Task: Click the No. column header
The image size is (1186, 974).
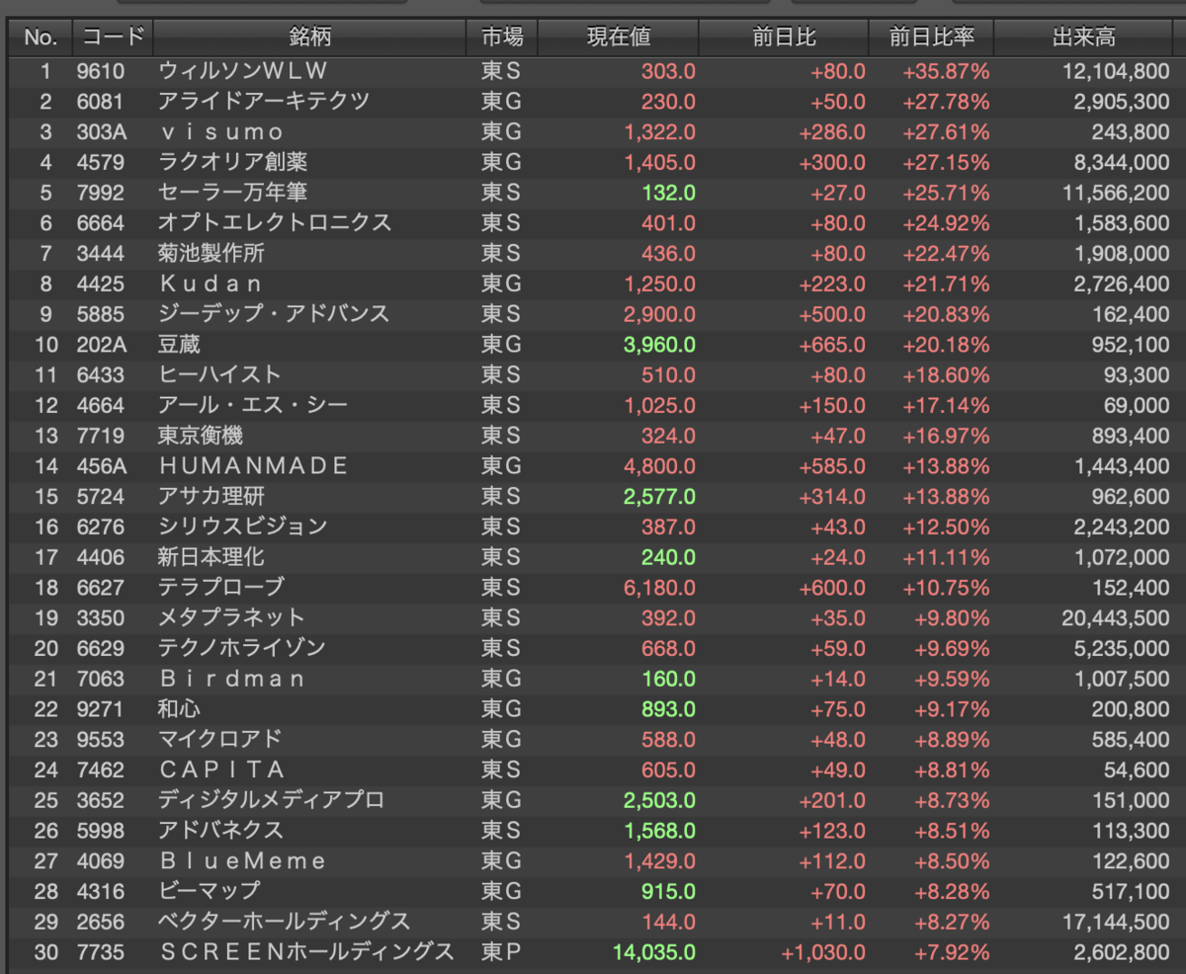Action: pos(41,39)
